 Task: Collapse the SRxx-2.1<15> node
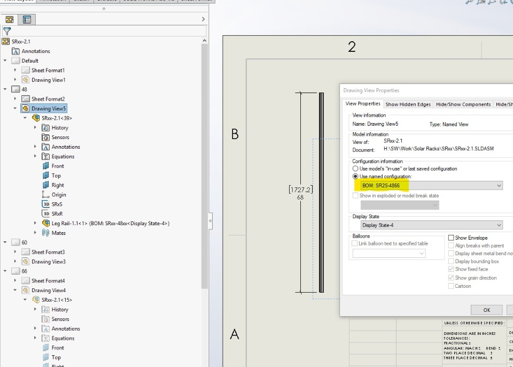(x=25, y=300)
